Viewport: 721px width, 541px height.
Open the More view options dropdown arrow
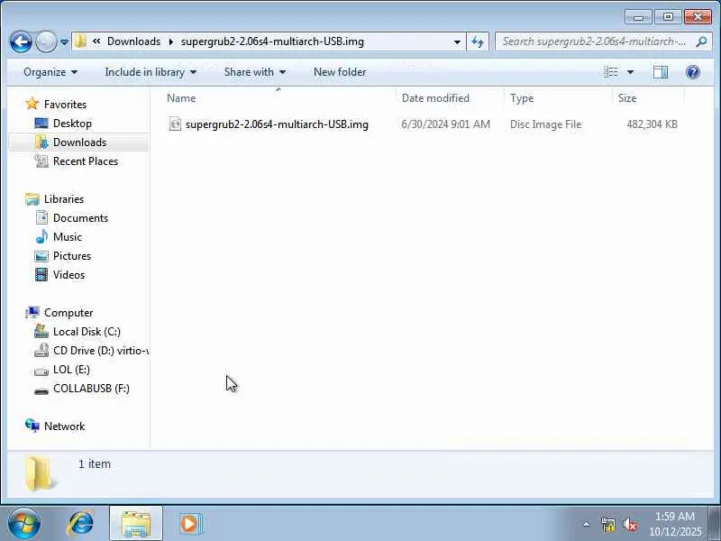coord(630,72)
